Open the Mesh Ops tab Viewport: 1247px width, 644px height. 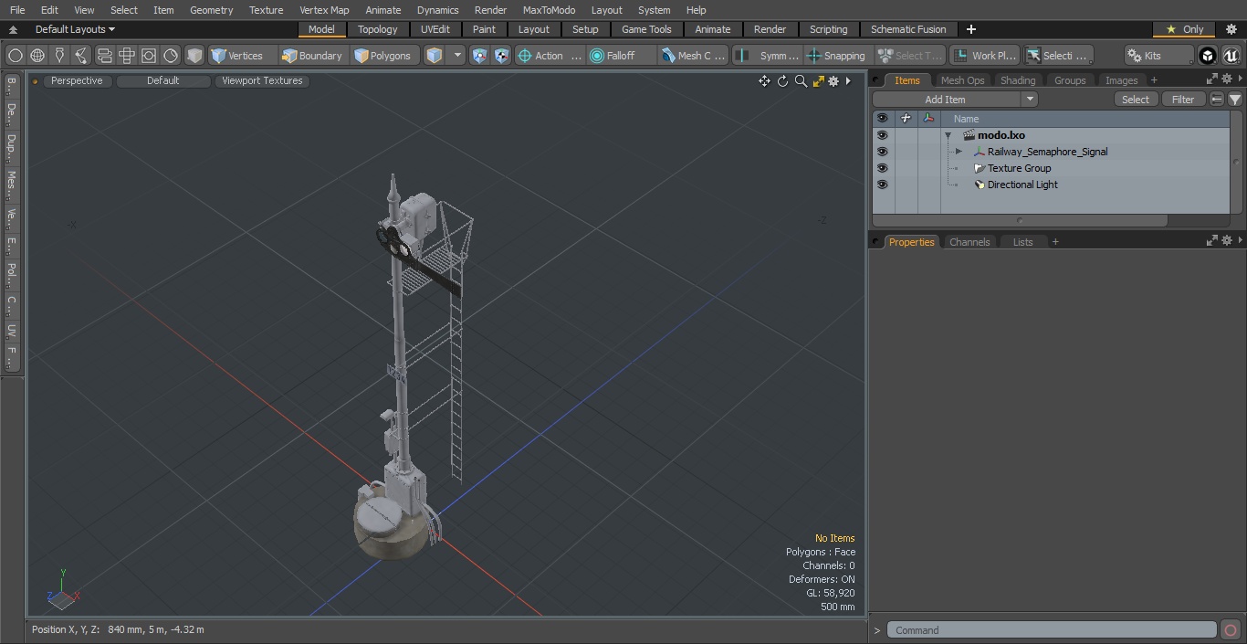[962, 80]
